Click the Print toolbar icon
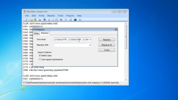This screenshot has height=100, width=178. click(39, 20)
